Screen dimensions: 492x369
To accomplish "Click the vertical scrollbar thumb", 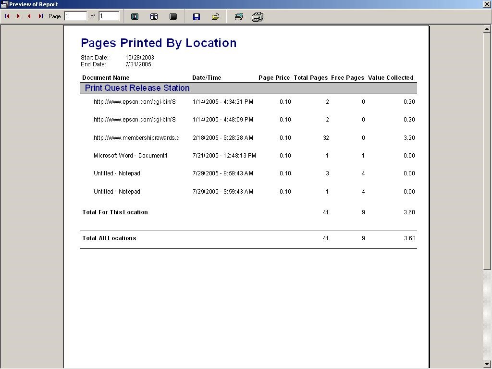I will [x=487, y=150].
